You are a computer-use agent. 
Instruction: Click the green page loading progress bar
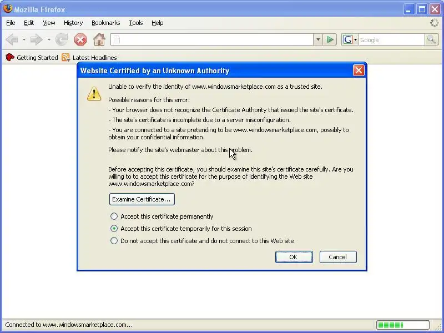403,325
